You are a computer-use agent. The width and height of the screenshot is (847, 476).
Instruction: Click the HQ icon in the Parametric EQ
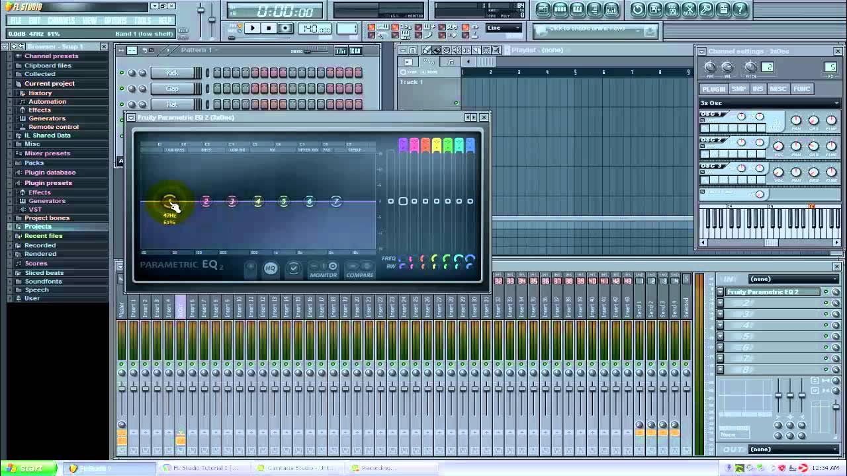(x=270, y=268)
